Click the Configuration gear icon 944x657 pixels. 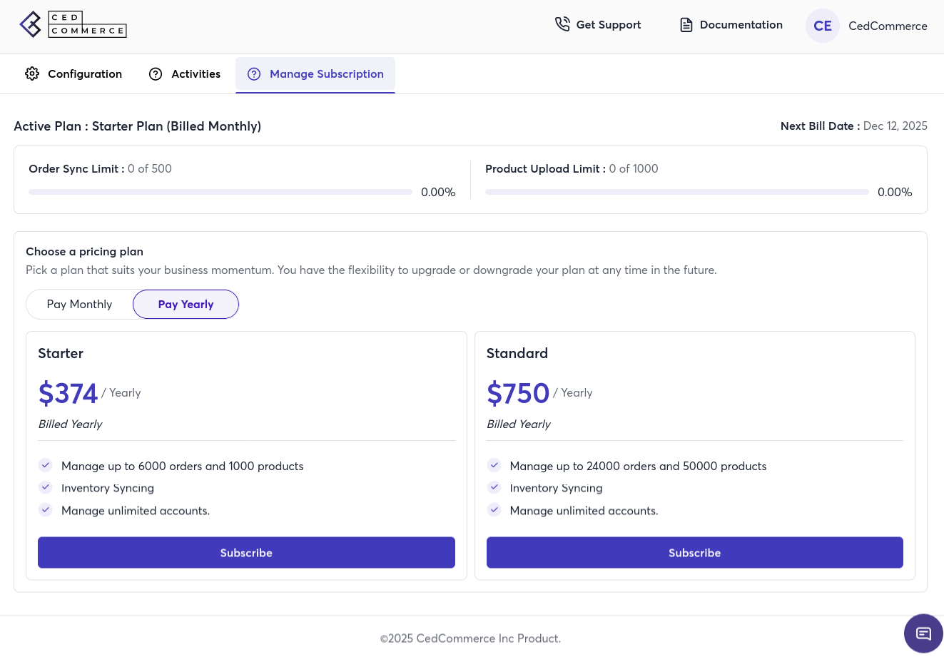point(32,74)
